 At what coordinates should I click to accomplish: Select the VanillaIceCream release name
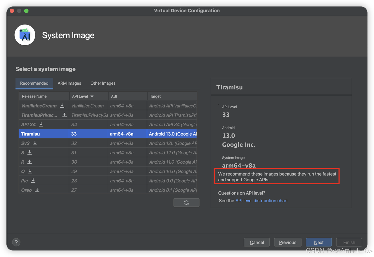tap(39, 106)
